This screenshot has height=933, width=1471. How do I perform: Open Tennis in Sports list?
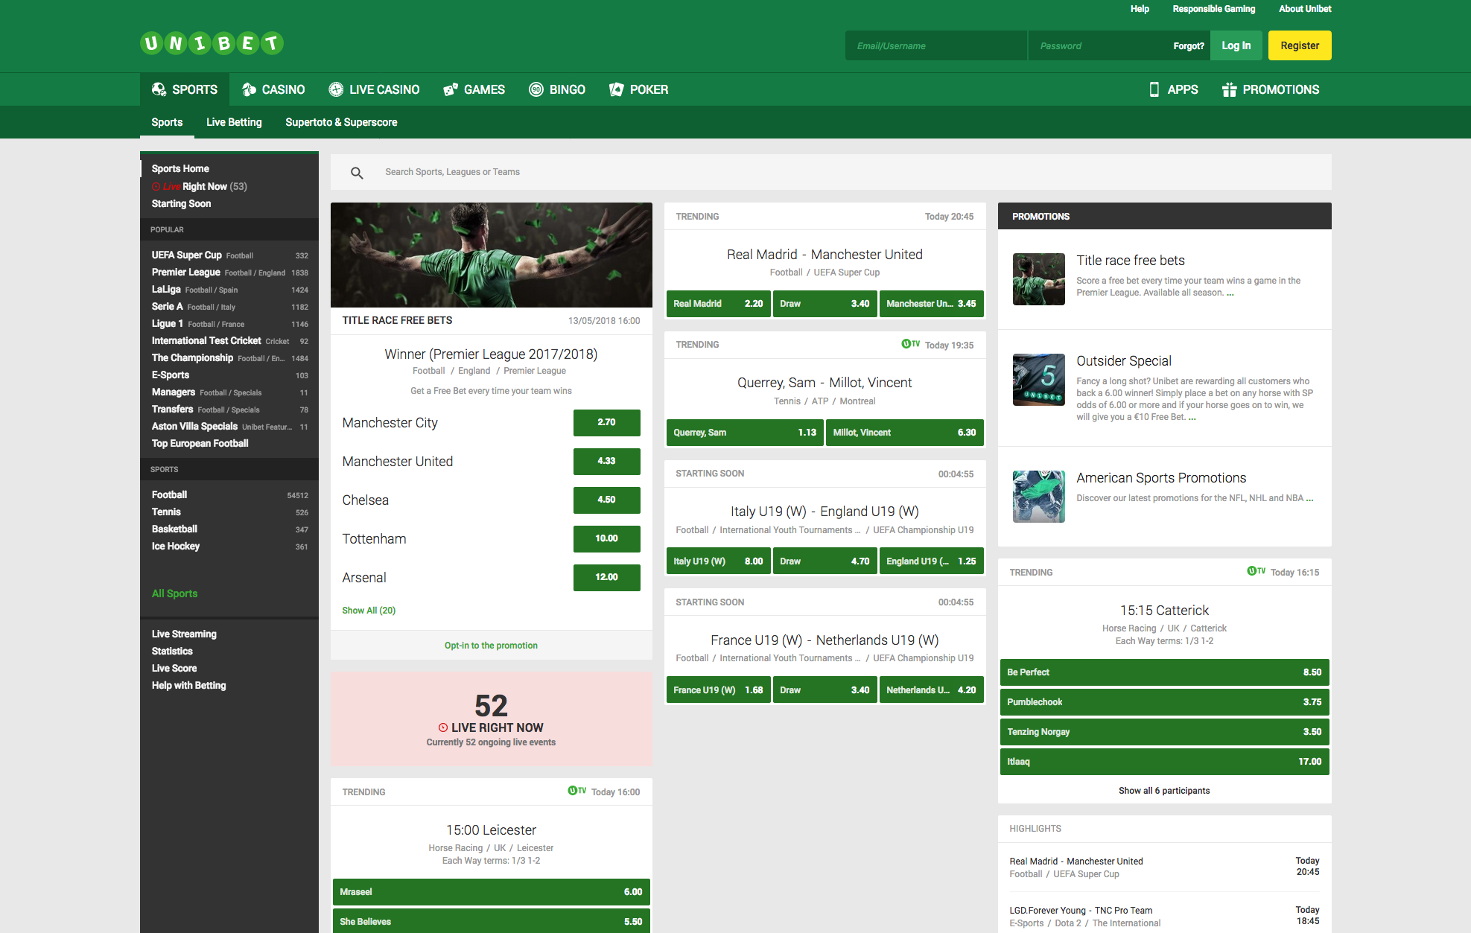[229, 512]
